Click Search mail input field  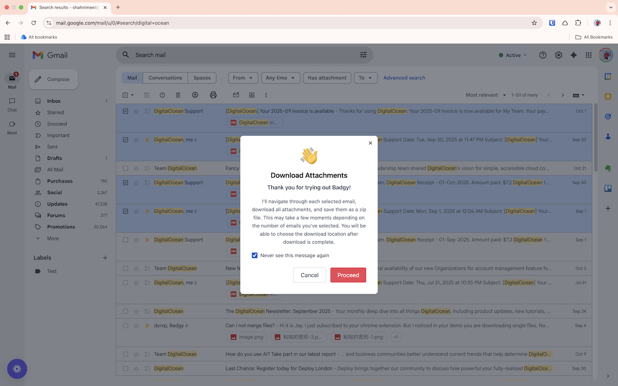pyautogui.click(x=244, y=55)
